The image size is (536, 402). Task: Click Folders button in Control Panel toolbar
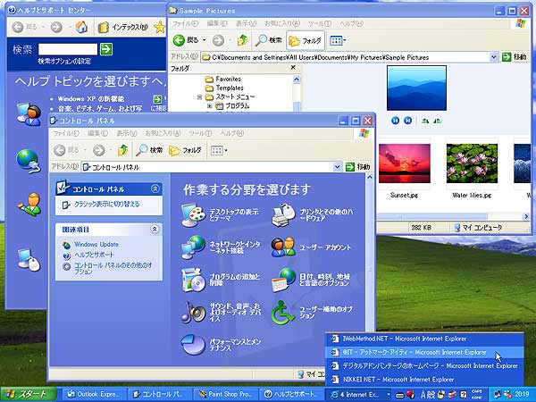[185, 150]
